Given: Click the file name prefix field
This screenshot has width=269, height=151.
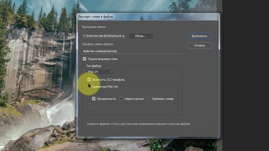Looking at the screenshot, I should pos(132,51).
